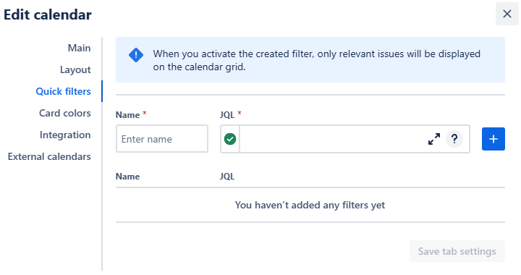The height and width of the screenshot is (275, 521).
Task: Click the required JQL field label
Action: (x=230, y=114)
